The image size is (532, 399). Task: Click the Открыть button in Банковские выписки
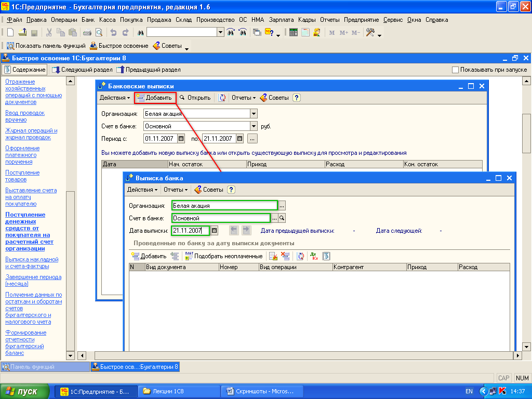coord(195,98)
